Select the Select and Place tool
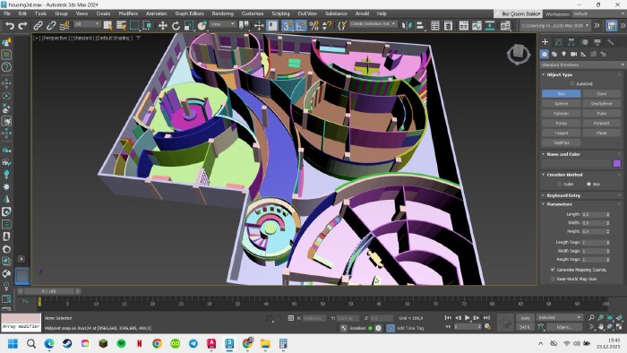 click(x=202, y=26)
